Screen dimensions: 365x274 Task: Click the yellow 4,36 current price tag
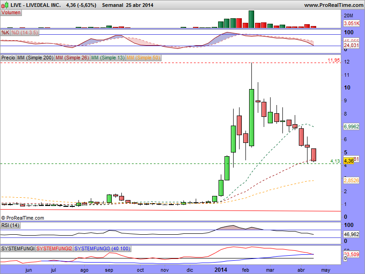(x=349, y=161)
